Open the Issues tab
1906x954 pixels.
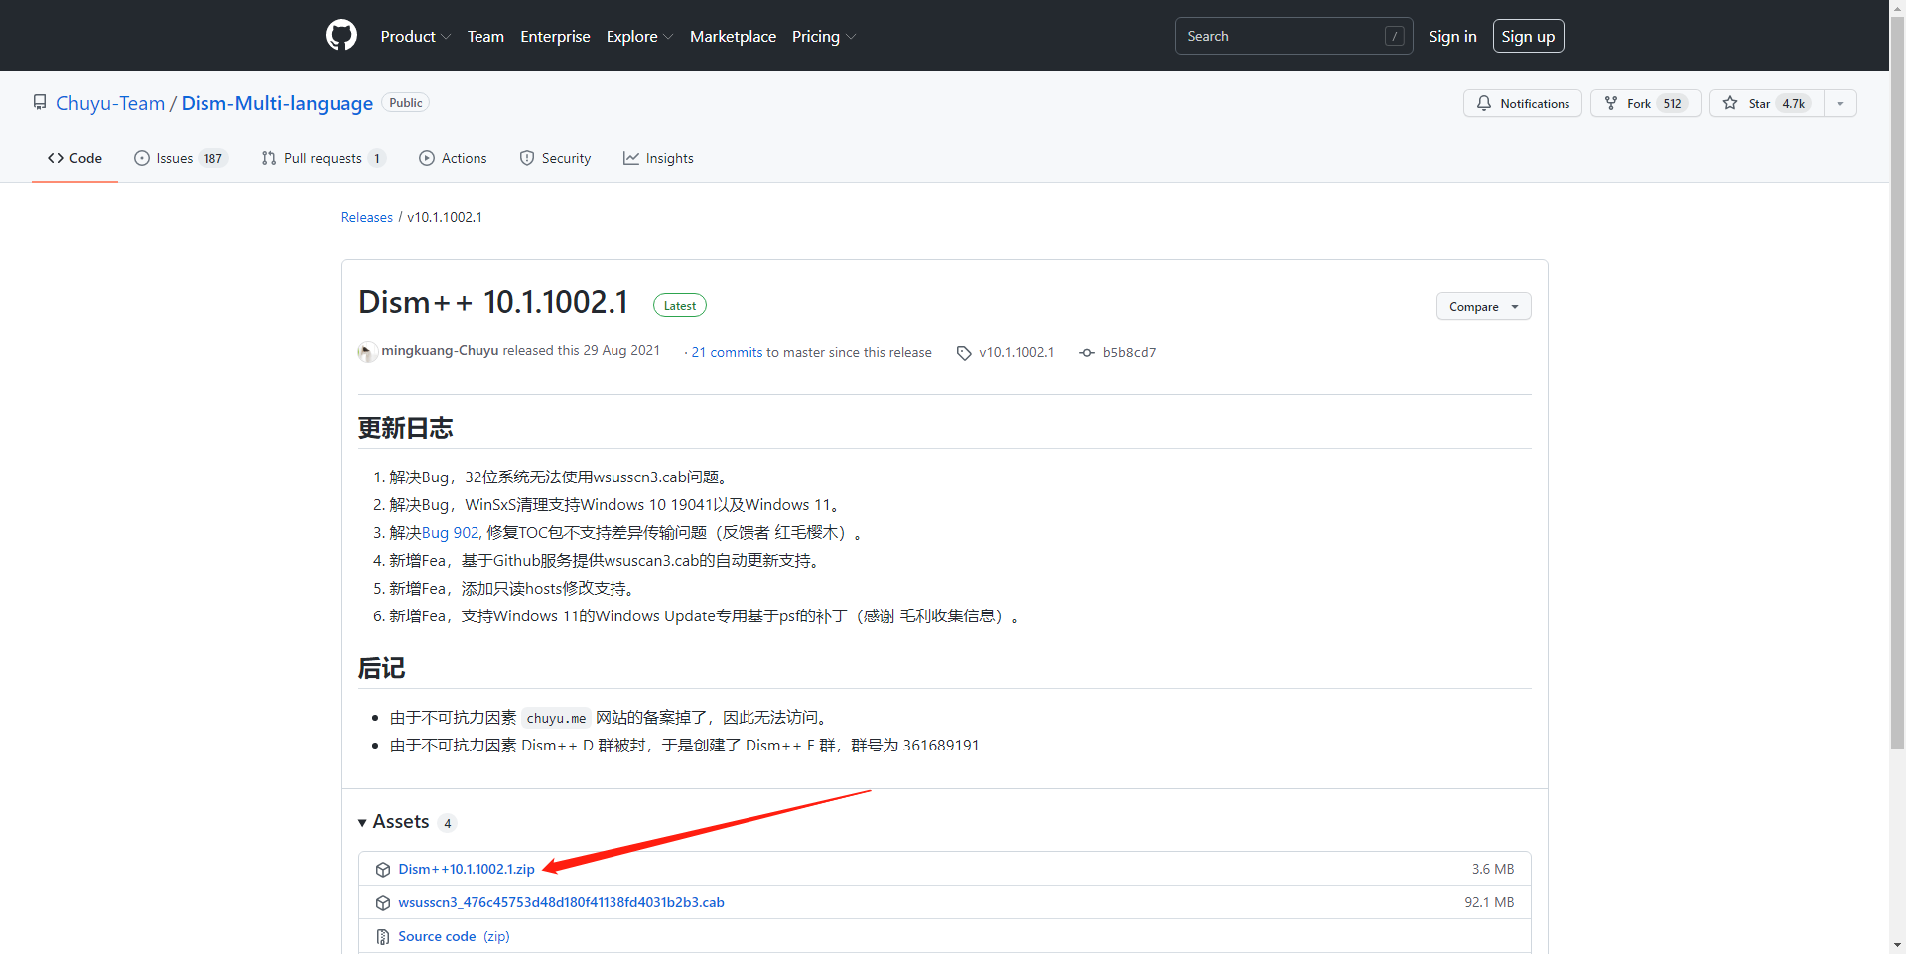click(181, 158)
